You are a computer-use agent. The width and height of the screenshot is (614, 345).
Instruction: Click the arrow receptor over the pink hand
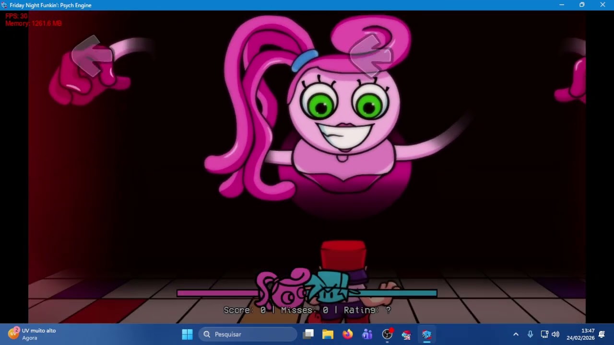tap(92, 56)
